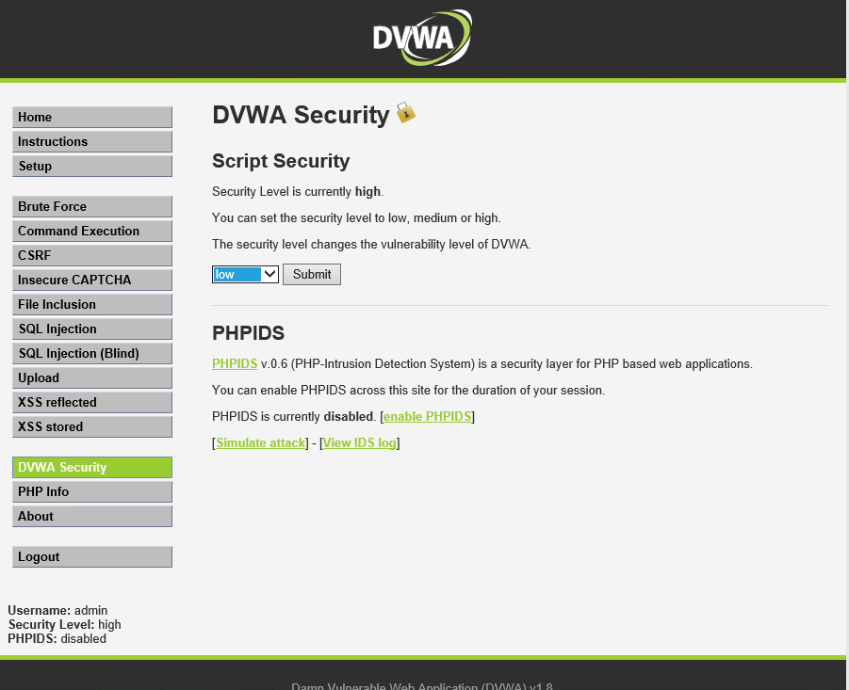Click 'PHPIDS is currently disabled' text
This screenshot has height=690, width=849.
[x=293, y=416]
